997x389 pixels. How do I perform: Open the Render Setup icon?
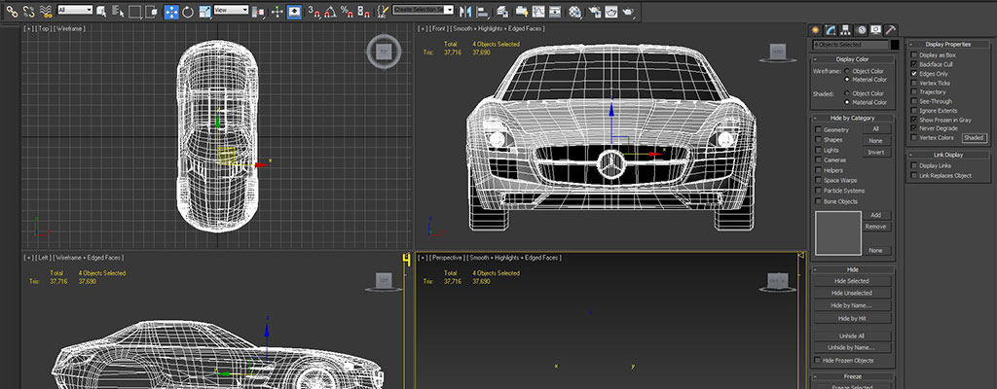[x=595, y=12]
